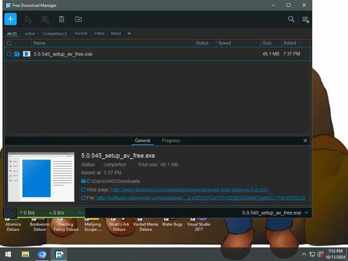348x261 pixels.
Task: Switch to the General details tab
Action: coord(142,140)
